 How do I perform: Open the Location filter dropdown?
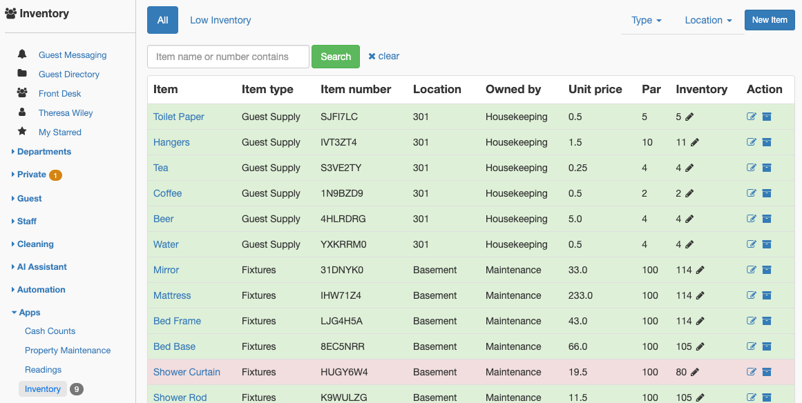pos(709,20)
